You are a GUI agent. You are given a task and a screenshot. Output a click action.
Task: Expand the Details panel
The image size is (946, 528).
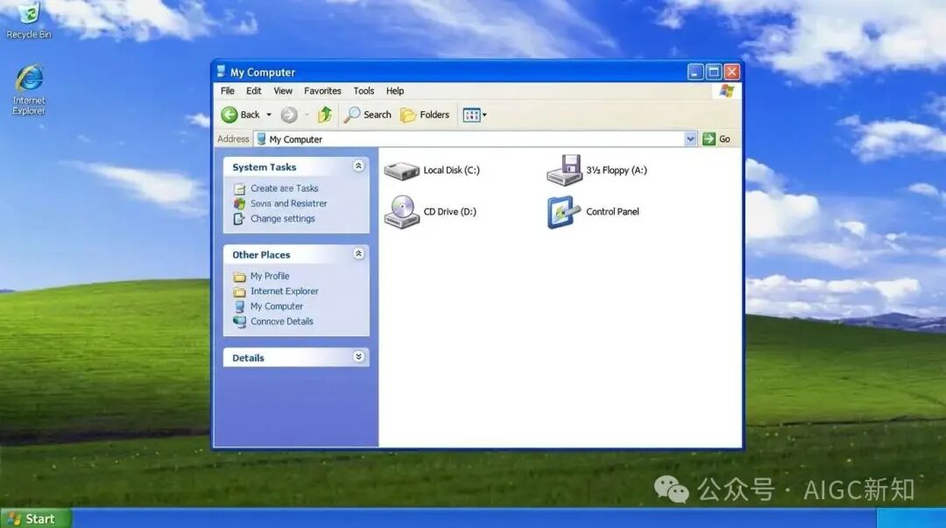click(x=358, y=357)
